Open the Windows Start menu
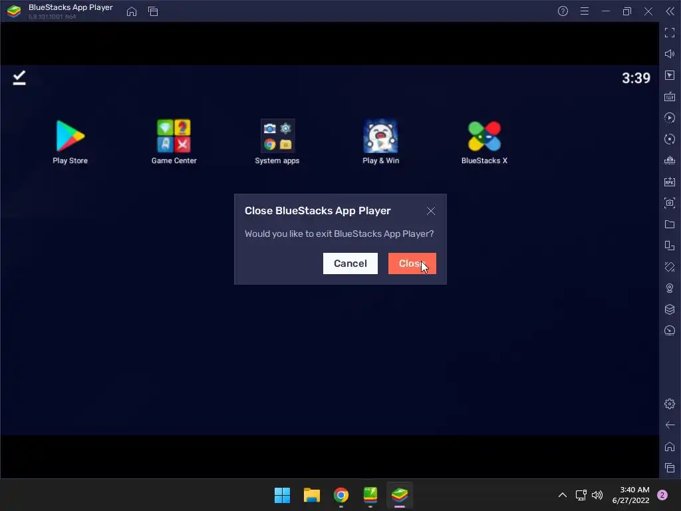 [x=282, y=495]
